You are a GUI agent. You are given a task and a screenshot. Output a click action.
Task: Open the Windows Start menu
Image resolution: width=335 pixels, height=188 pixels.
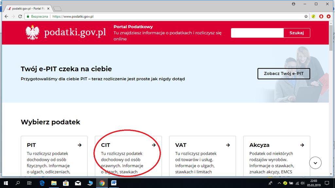pos(6,183)
